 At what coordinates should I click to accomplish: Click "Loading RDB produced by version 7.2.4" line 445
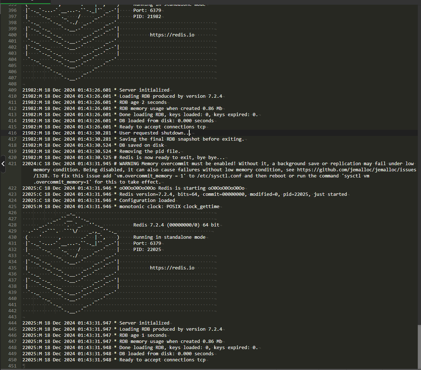pos(171,329)
